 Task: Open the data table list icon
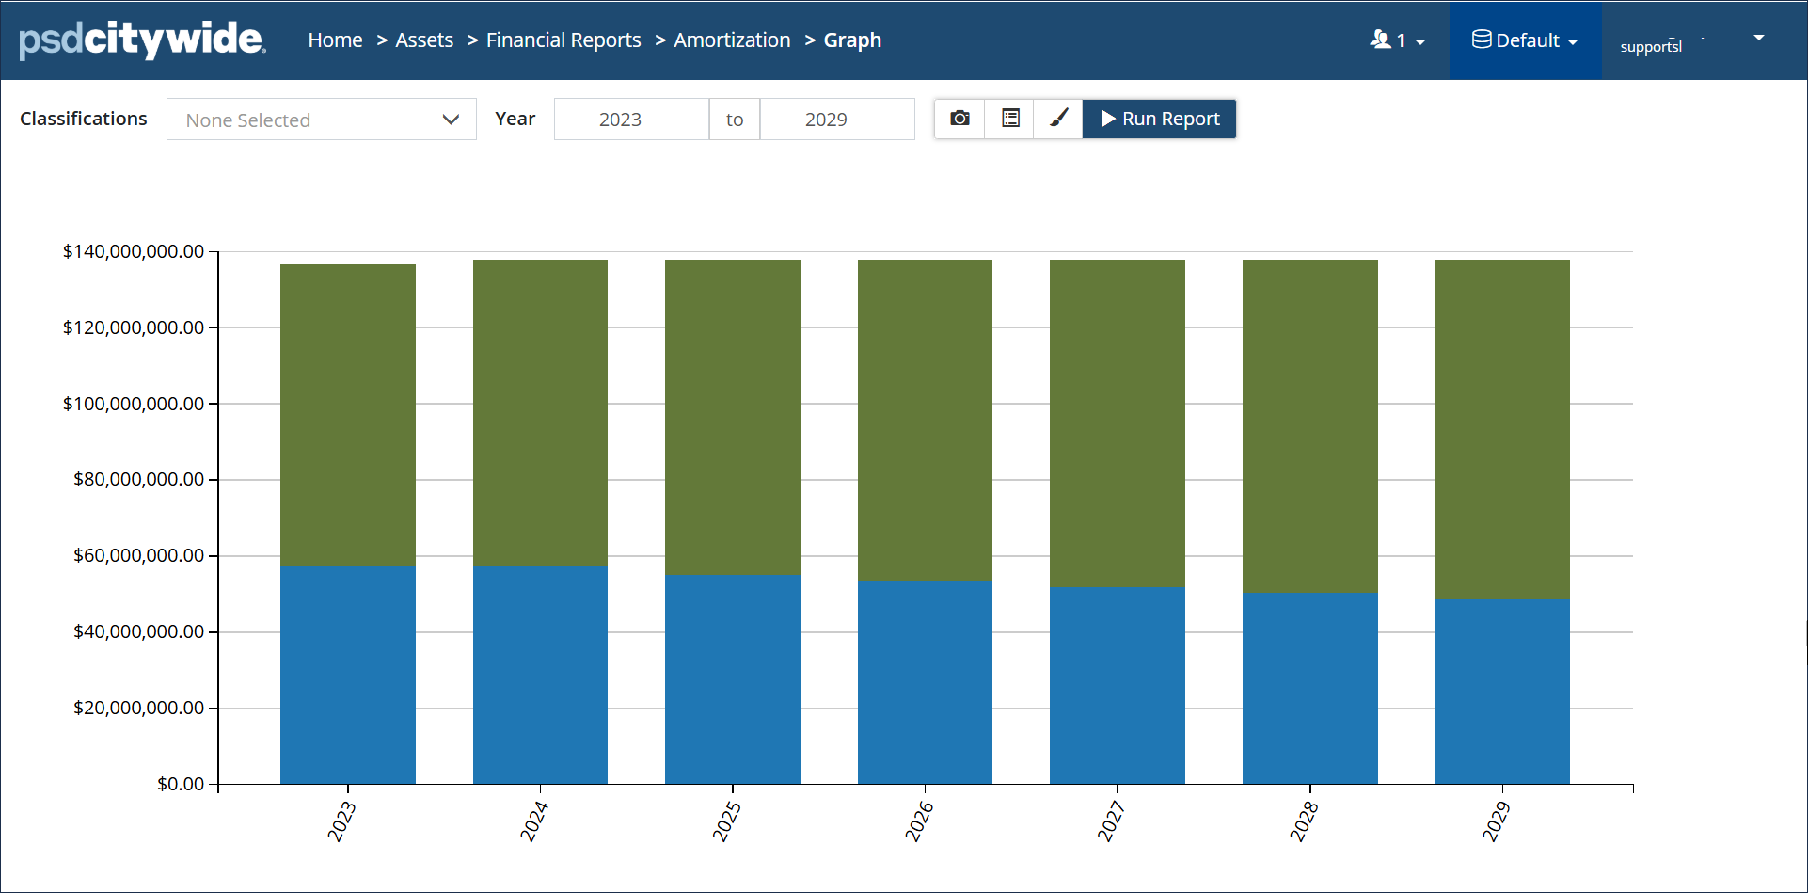click(1010, 119)
